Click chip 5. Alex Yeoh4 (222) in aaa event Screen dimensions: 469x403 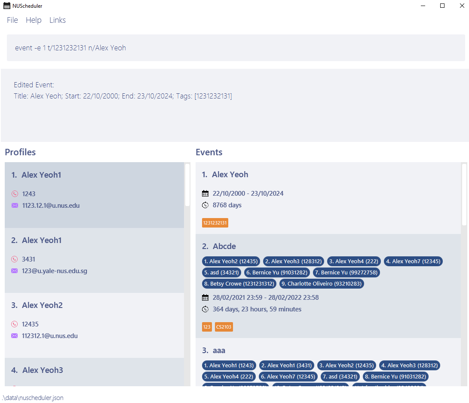tap(229, 377)
